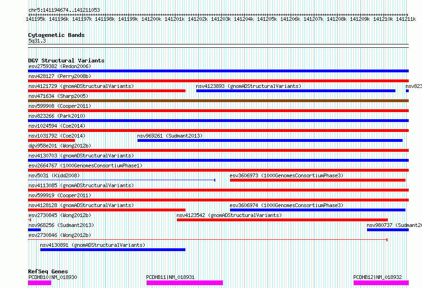Click the 141200k ruler position
Image resolution: width=422 pixels, height=288 pixels.
pos(151,19)
